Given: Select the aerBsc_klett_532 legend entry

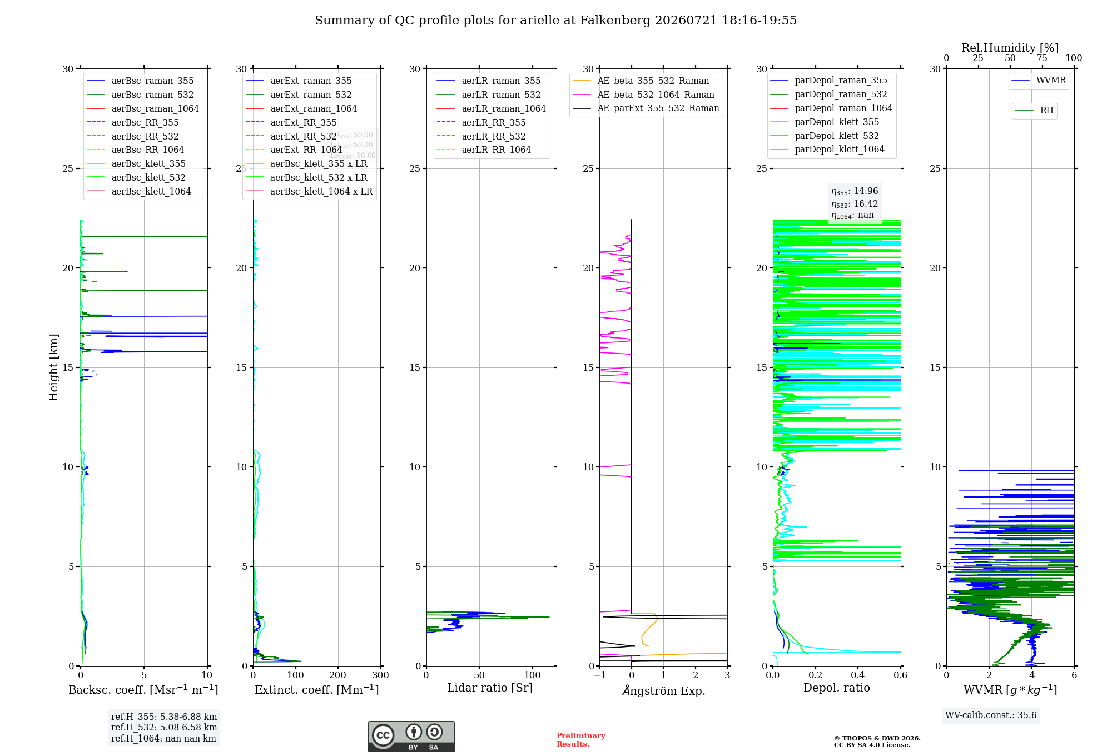Looking at the screenshot, I should tap(137, 177).
